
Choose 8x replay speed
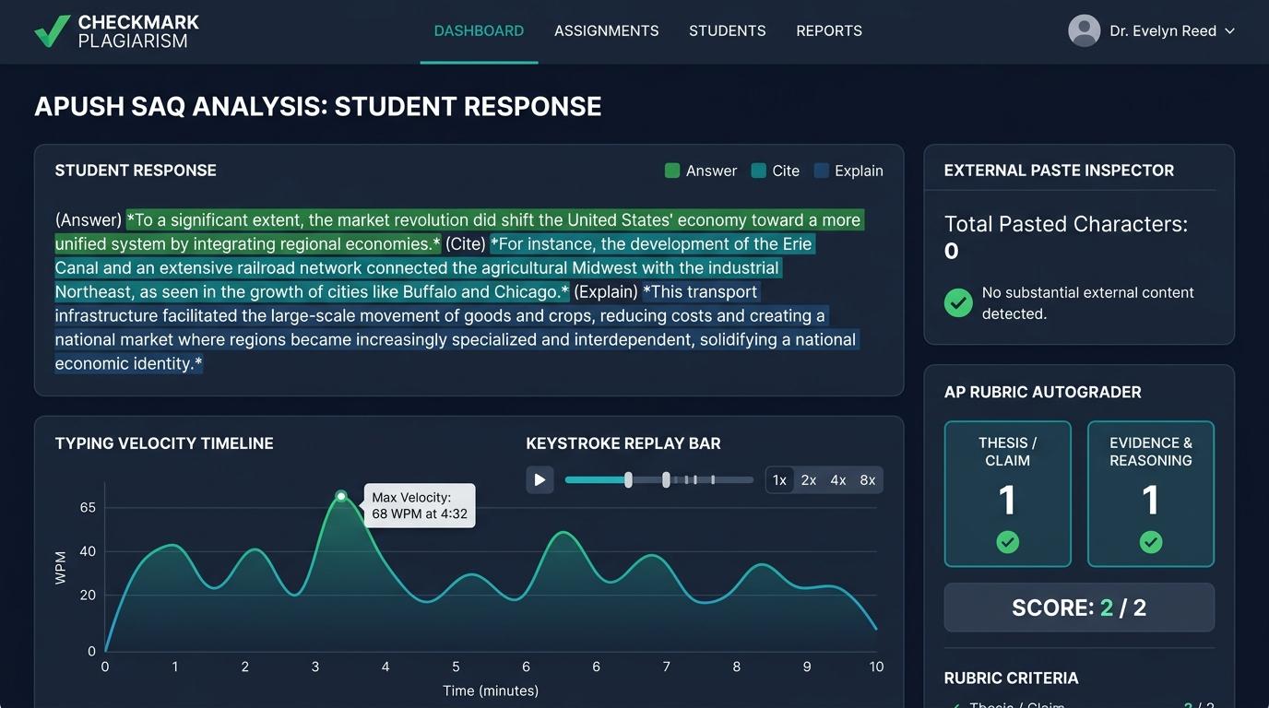tap(868, 480)
